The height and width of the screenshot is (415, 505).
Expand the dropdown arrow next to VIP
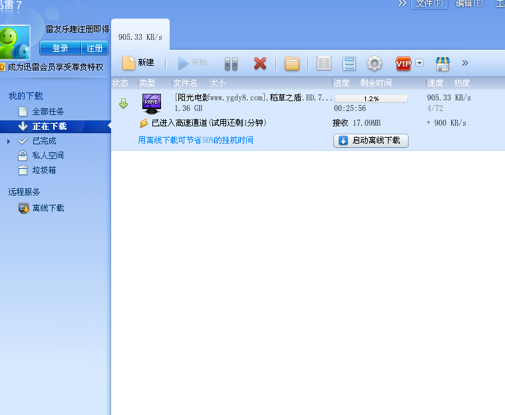coord(419,63)
